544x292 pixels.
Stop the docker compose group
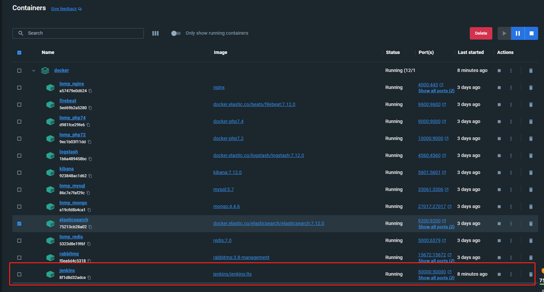499,71
